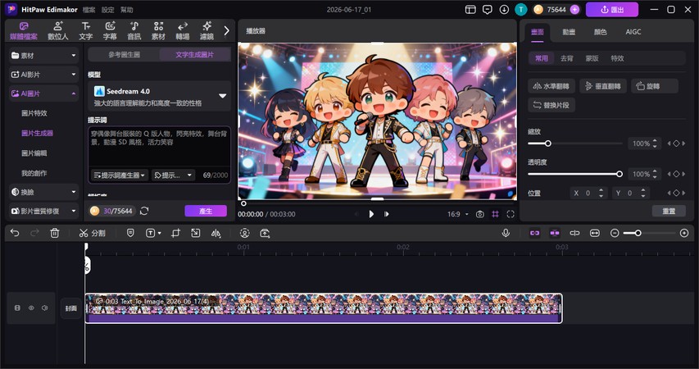Expand the 換臉 face swap section
This screenshot has width=699, height=369.
[x=43, y=192]
